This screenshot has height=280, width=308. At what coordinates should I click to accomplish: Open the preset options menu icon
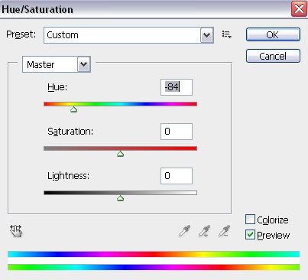[x=226, y=34]
